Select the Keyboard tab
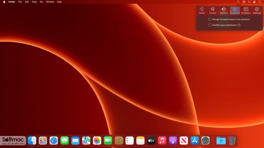Viewport: 264px width, 148px height. [x=235, y=10]
